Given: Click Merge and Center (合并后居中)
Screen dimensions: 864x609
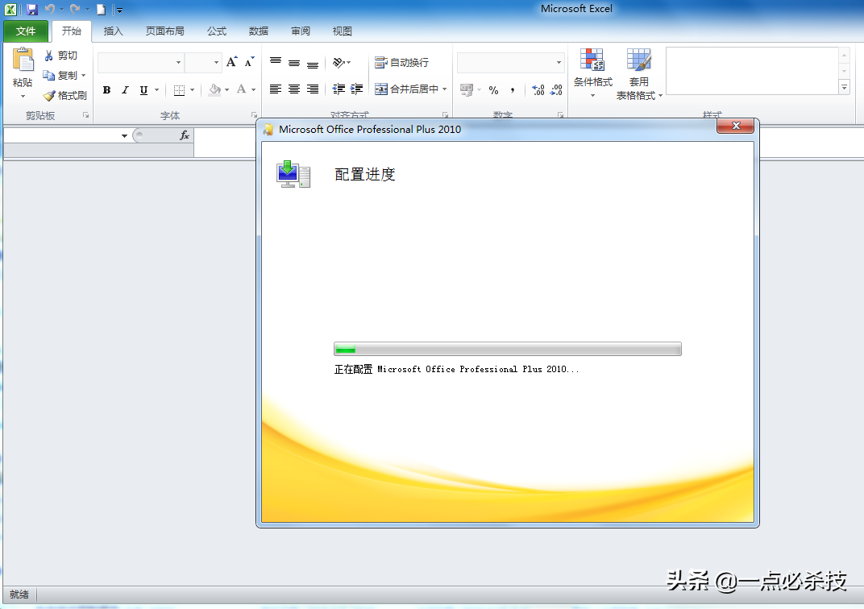Looking at the screenshot, I should [406, 89].
